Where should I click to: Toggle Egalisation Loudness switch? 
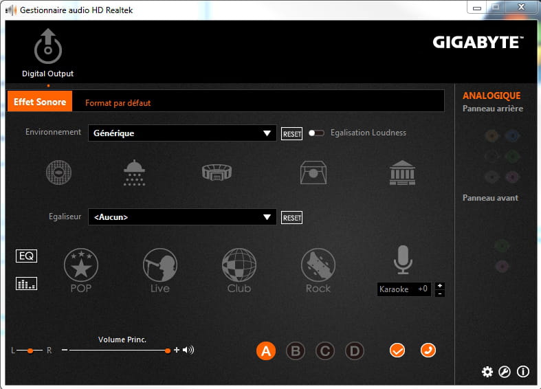click(316, 133)
